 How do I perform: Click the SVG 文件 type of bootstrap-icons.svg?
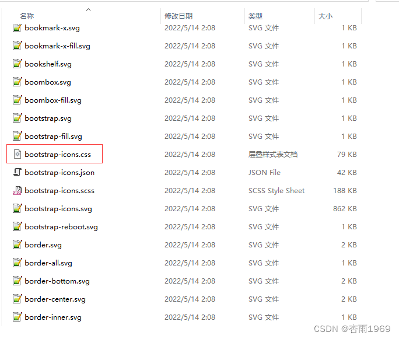[x=264, y=208]
